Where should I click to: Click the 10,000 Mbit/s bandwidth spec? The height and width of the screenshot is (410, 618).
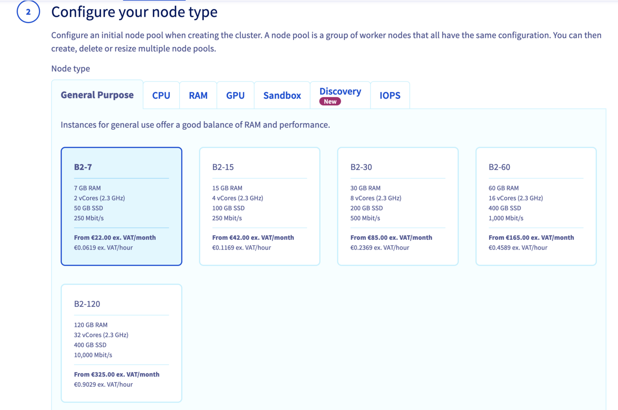(93, 354)
